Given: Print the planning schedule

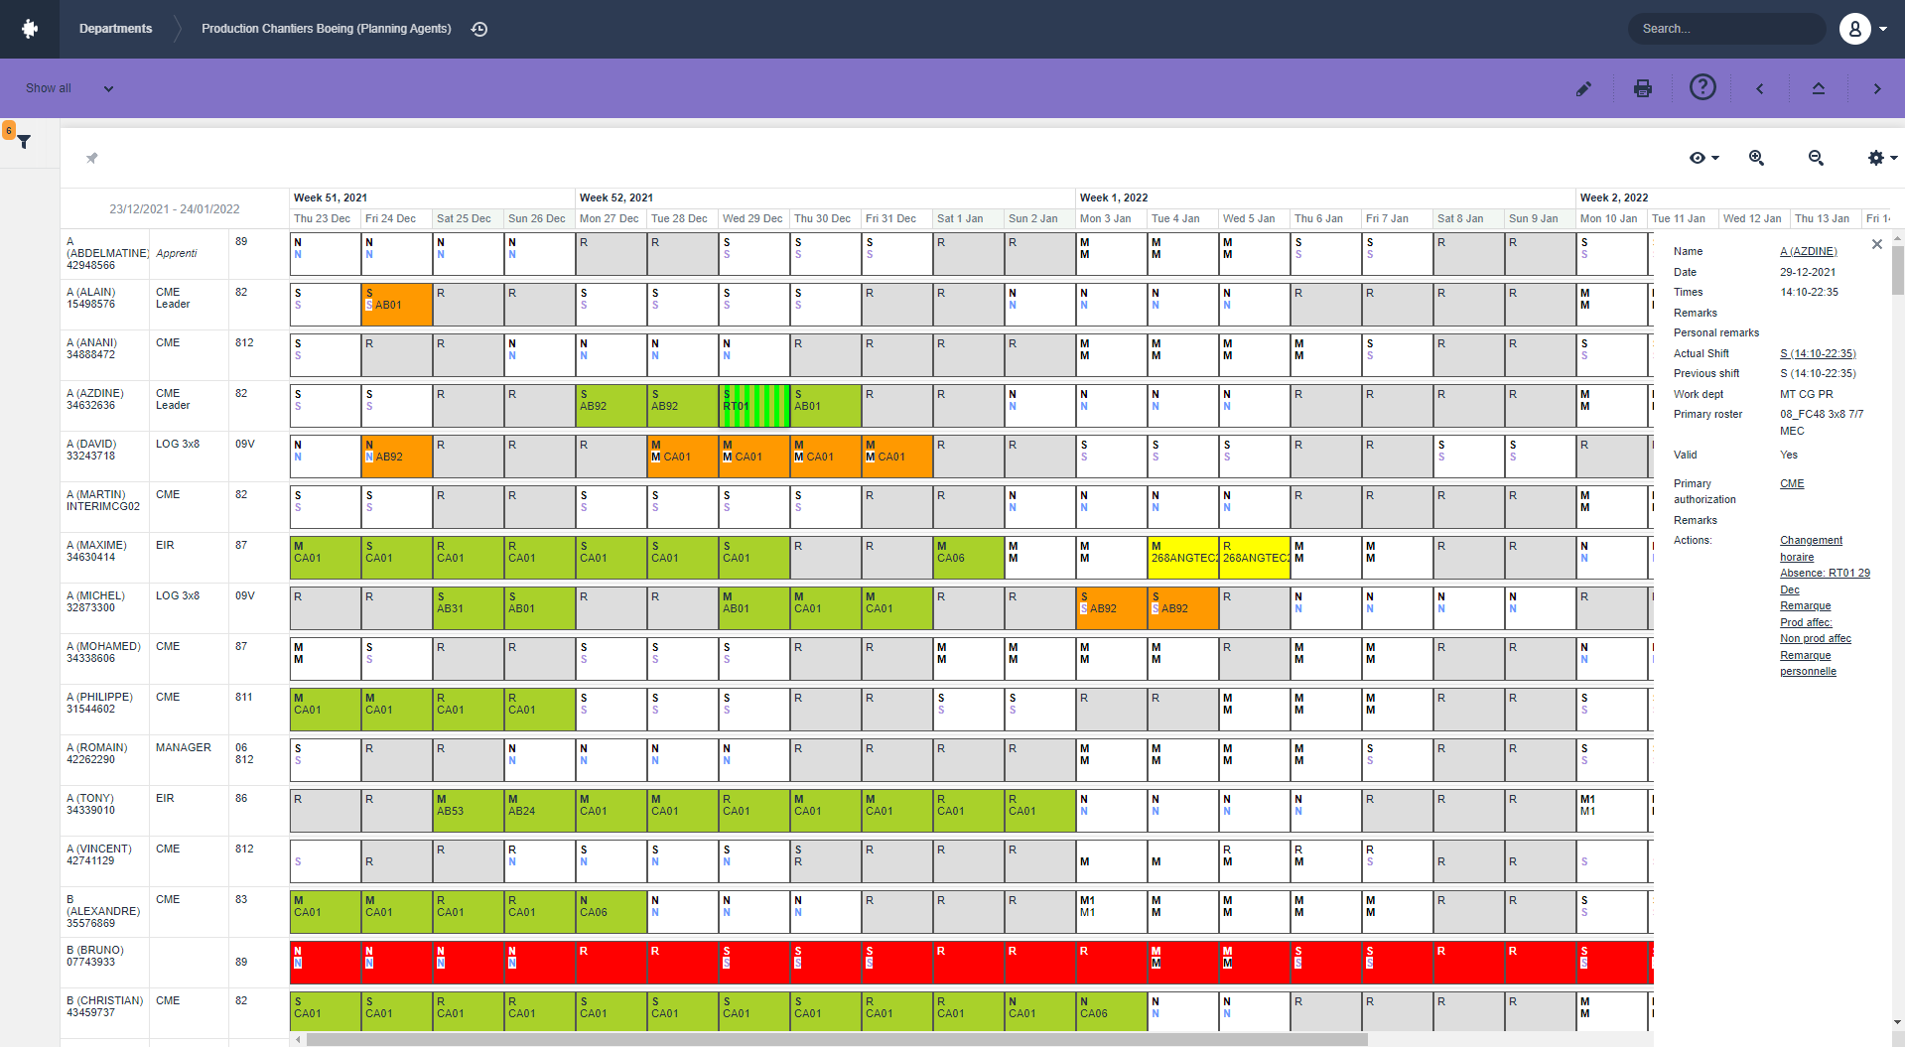Looking at the screenshot, I should [1643, 88].
